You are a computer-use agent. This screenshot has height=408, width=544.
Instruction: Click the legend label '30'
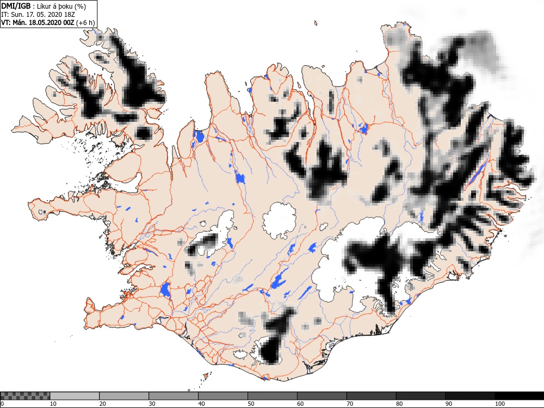(152, 404)
